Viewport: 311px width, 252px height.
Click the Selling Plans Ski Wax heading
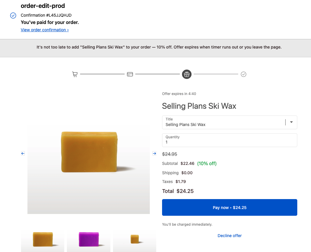tap(199, 106)
